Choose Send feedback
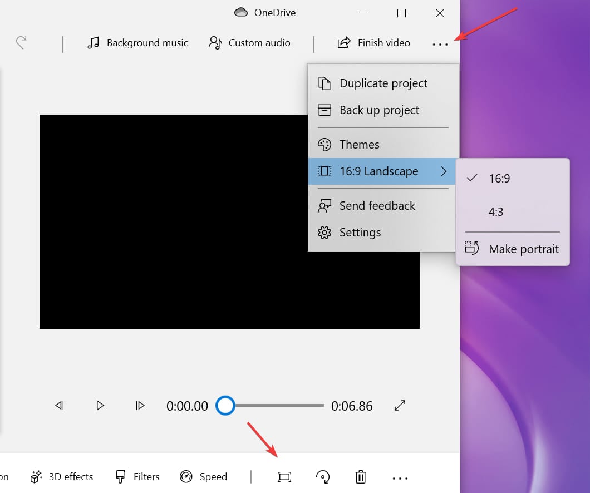 (x=383, y=206)
